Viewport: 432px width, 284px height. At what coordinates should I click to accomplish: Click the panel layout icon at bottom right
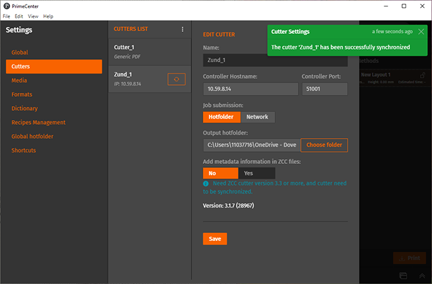pos(403,275)
